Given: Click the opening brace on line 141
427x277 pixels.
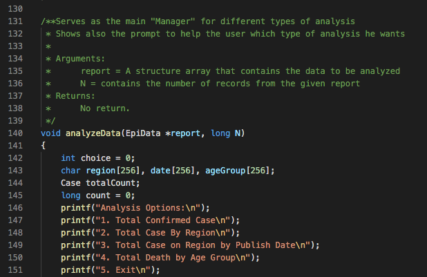Looking at the screenshot, I should click(44, 146).
